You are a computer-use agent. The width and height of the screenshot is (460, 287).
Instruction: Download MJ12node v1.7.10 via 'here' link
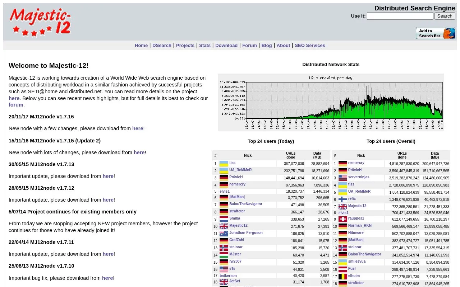(108, 278)
